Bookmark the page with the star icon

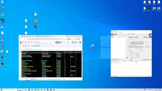click(58, 39)
